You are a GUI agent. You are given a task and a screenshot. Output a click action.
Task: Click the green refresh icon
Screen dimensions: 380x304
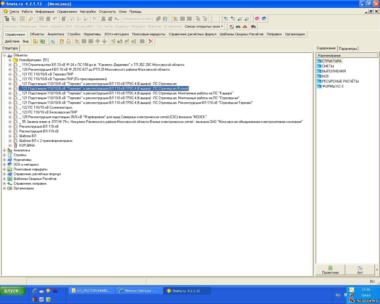(x=53, y=41)
